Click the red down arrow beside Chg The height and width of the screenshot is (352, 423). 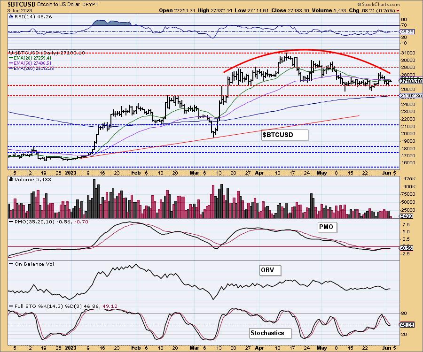pyautogui.click(x=398, y=11)
